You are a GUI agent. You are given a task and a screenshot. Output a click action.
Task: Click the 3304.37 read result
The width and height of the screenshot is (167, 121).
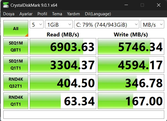(x=63, y=65)
